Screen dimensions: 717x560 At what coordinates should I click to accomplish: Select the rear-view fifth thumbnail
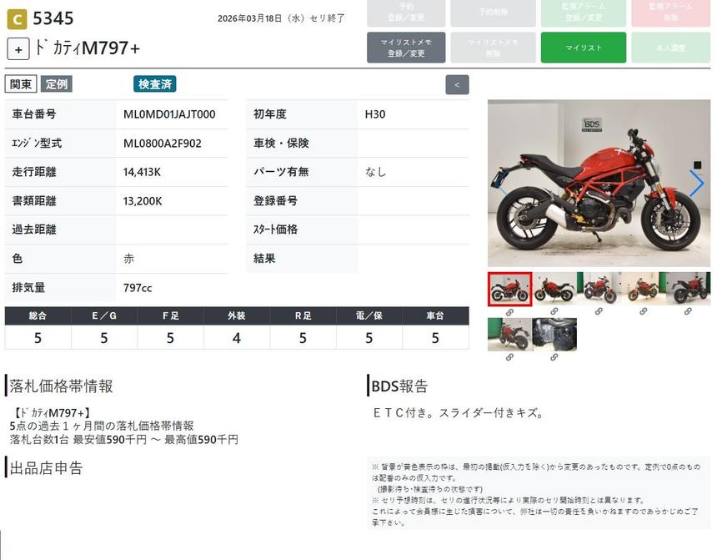688,288
